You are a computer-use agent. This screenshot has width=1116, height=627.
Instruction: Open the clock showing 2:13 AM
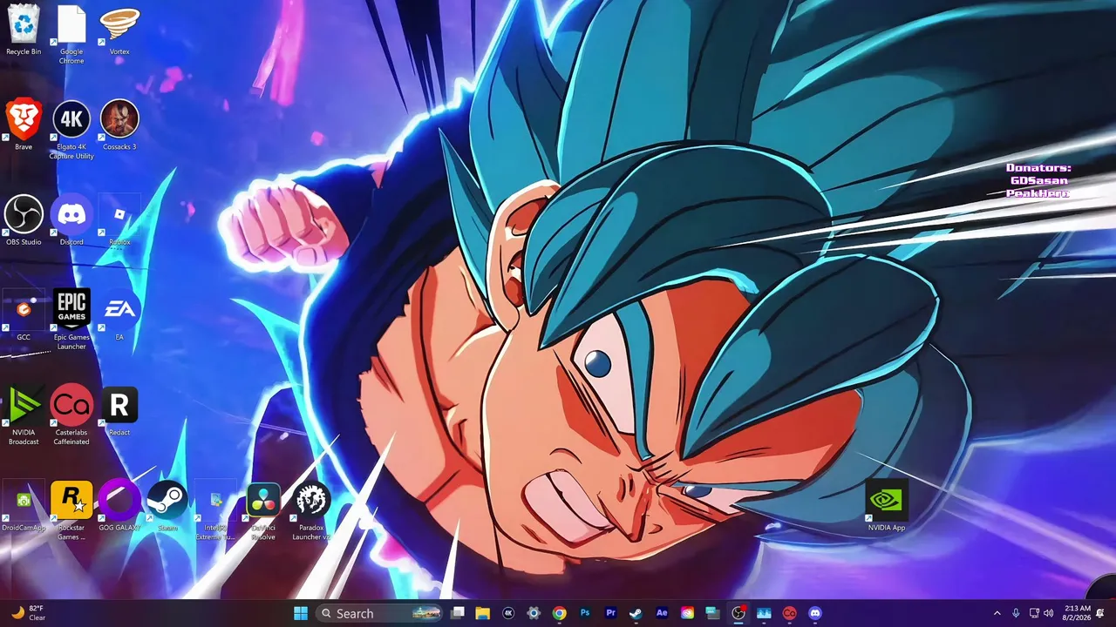1077,613
